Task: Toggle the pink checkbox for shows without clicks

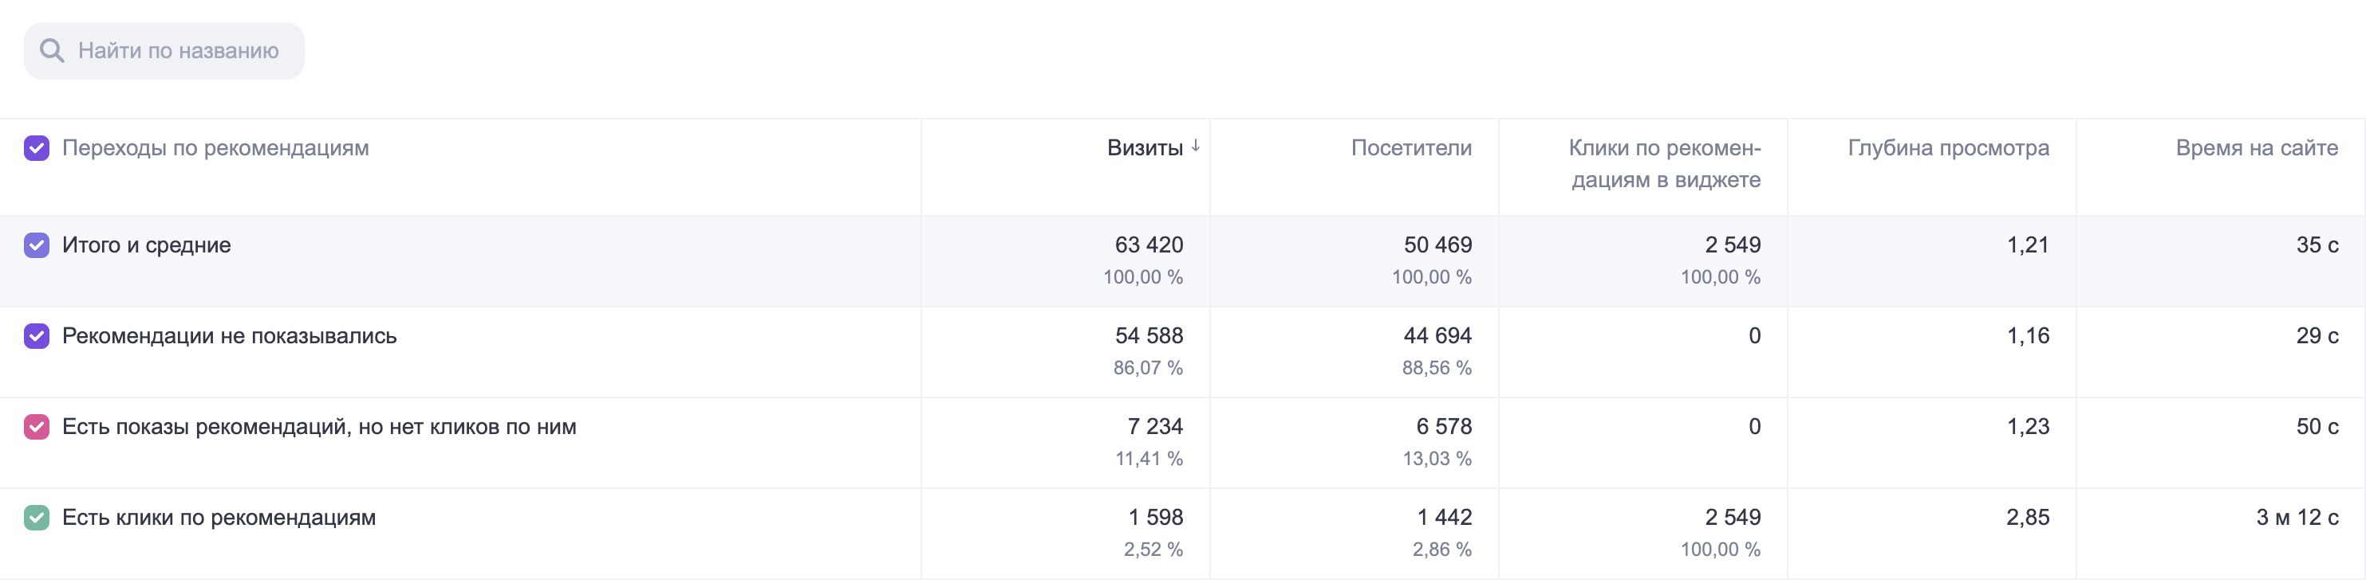Action: click(37, 426)
